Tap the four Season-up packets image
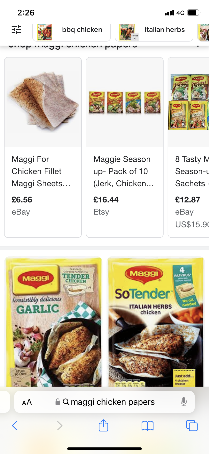Image resolution: width=209 pixels, height=454 pixels. click(x=125, y=102)
